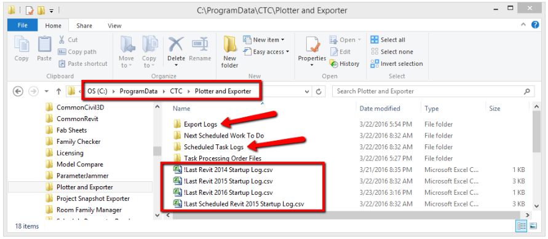Create a New folder
The width and height of the screenshot is (548, 239).
point(230,52)
